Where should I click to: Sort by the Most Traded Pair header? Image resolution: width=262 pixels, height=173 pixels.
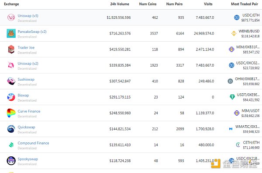coord(245,4)
